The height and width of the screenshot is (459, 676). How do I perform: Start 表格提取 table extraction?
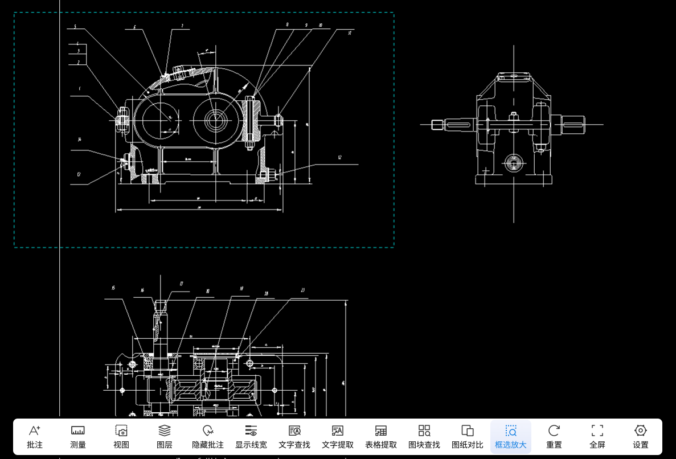coord(381,436)
